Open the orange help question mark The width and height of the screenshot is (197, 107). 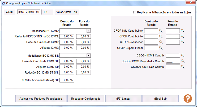click(187, 98)
